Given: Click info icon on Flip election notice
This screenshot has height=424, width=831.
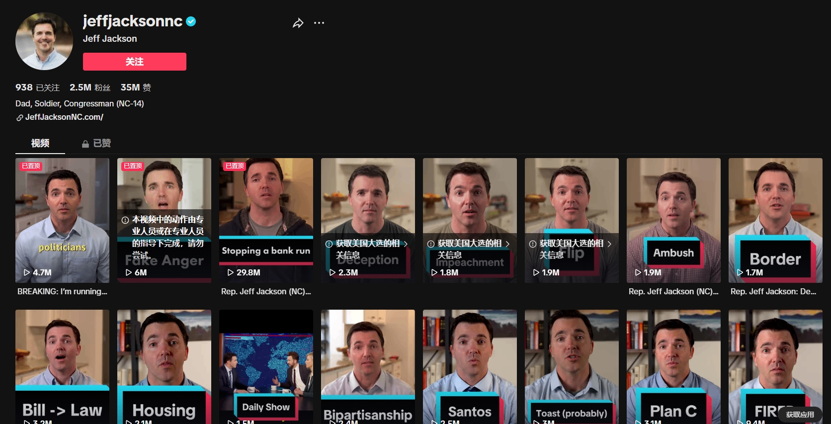Looking at the screenshot, I should [533, 244].
